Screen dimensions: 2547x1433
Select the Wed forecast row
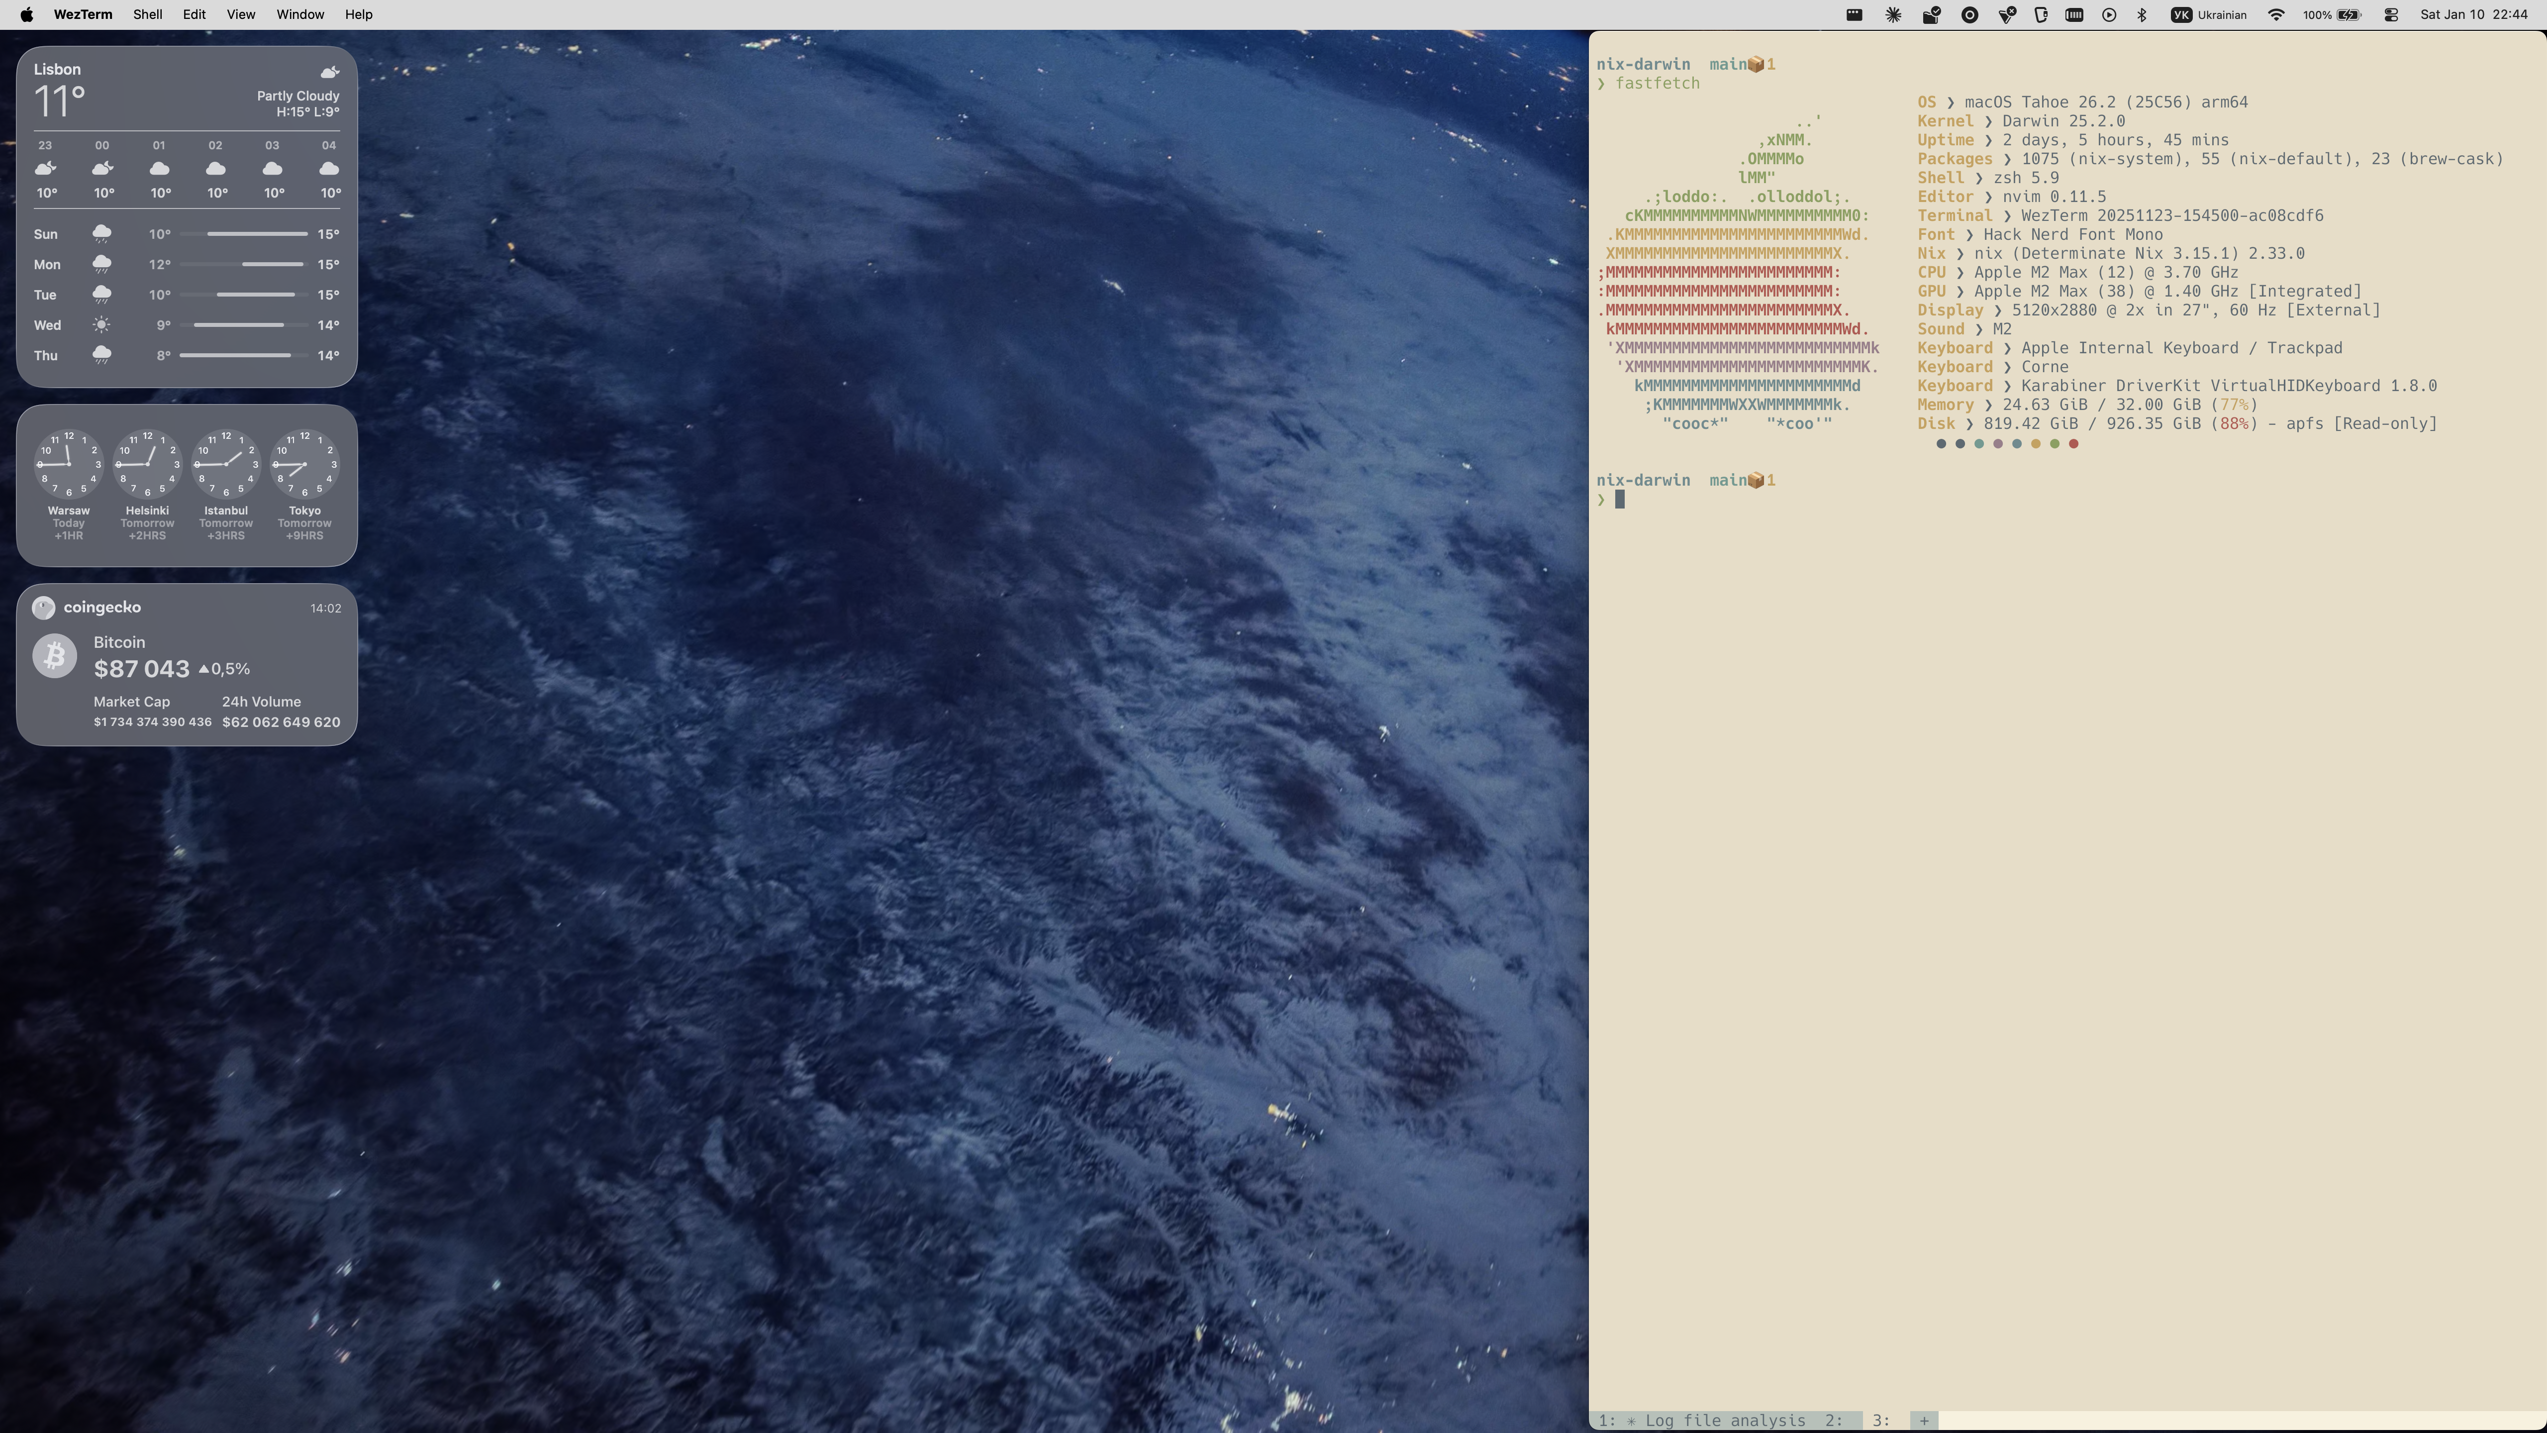[186, 325]
